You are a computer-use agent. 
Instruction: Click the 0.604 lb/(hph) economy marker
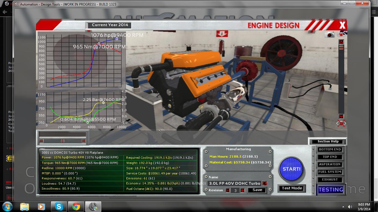88,122
